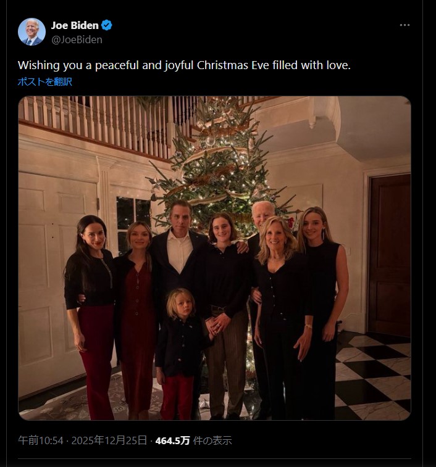The image size is (436, 467).
Task: Click the 件の表示 views label
Action: (x=213, y=440)
